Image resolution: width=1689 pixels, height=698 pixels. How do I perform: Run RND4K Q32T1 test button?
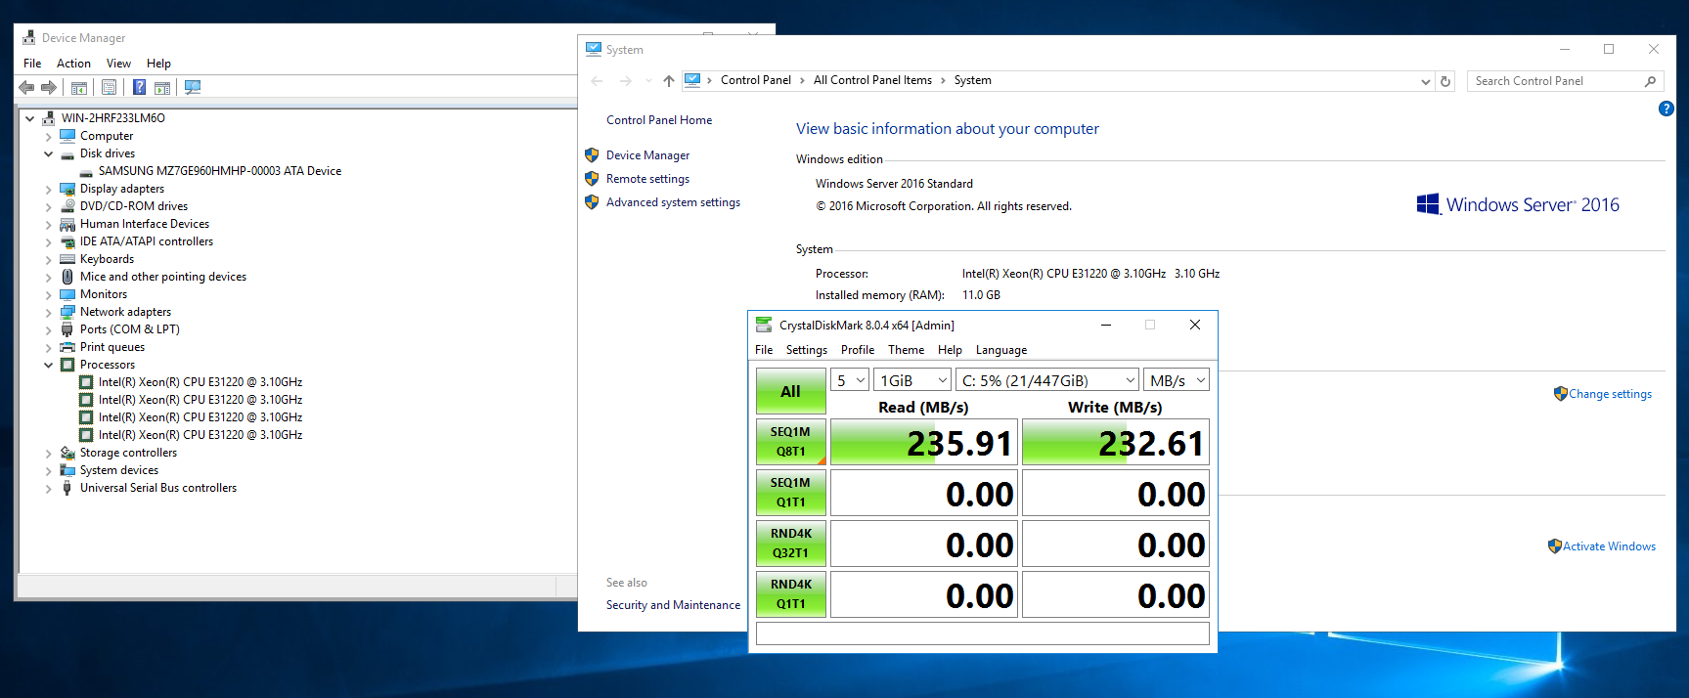(x=791, y=544)
